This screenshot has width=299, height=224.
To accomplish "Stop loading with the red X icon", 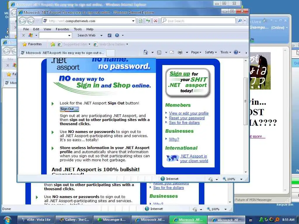I will (156, 21).
